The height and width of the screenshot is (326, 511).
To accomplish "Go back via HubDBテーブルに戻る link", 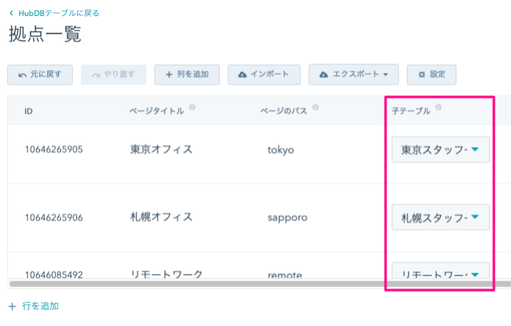I will (59, 13).
